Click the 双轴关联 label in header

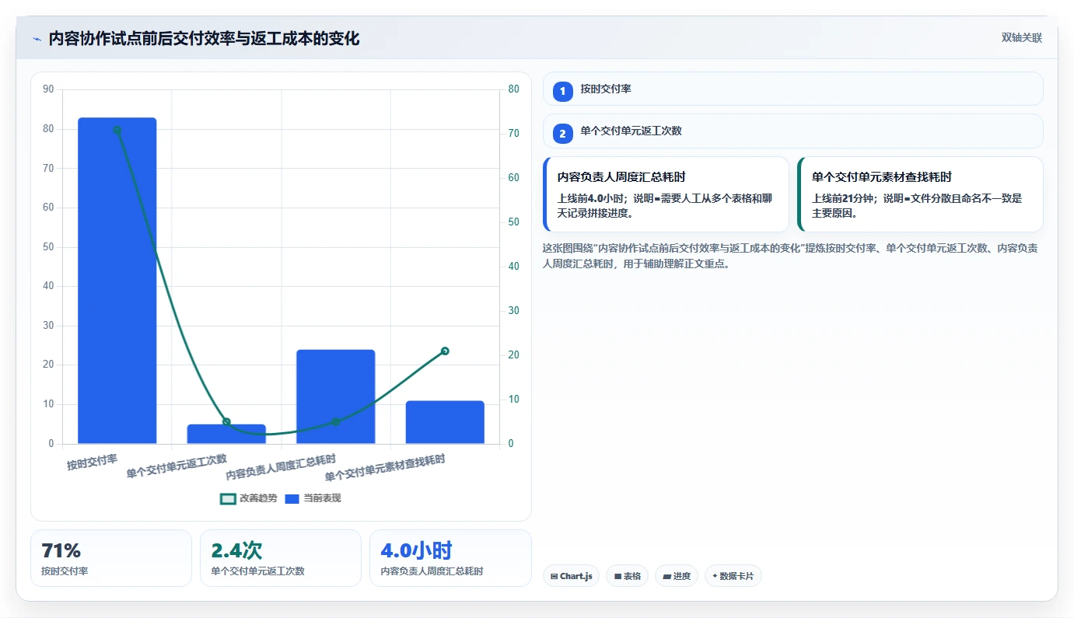click(x=1021, y=37)
